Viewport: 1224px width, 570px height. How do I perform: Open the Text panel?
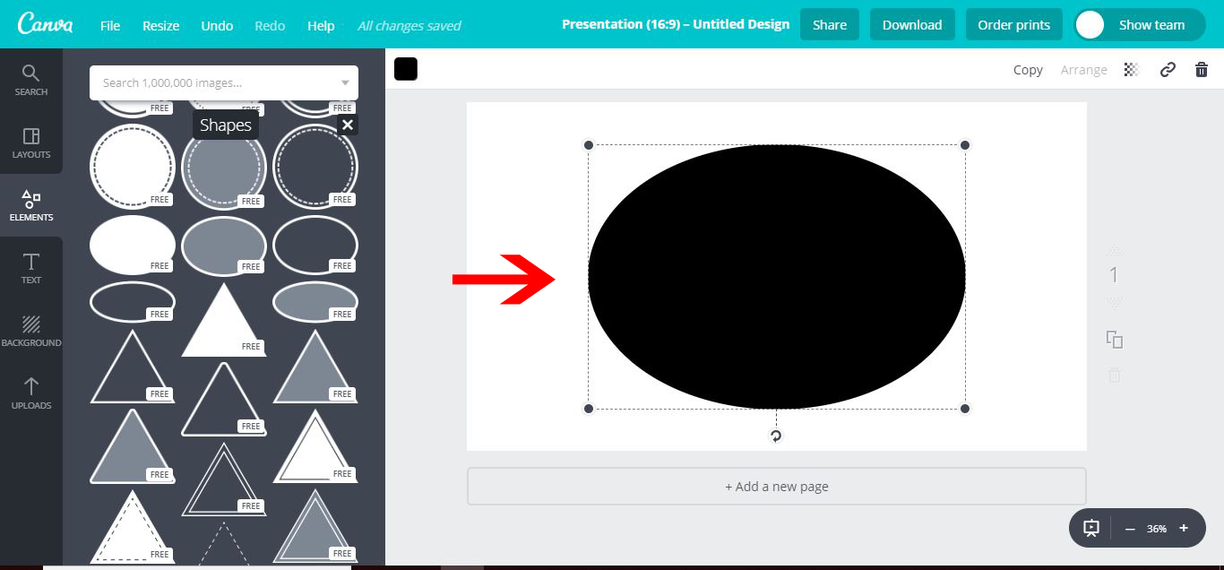click(x=31, y=269)
